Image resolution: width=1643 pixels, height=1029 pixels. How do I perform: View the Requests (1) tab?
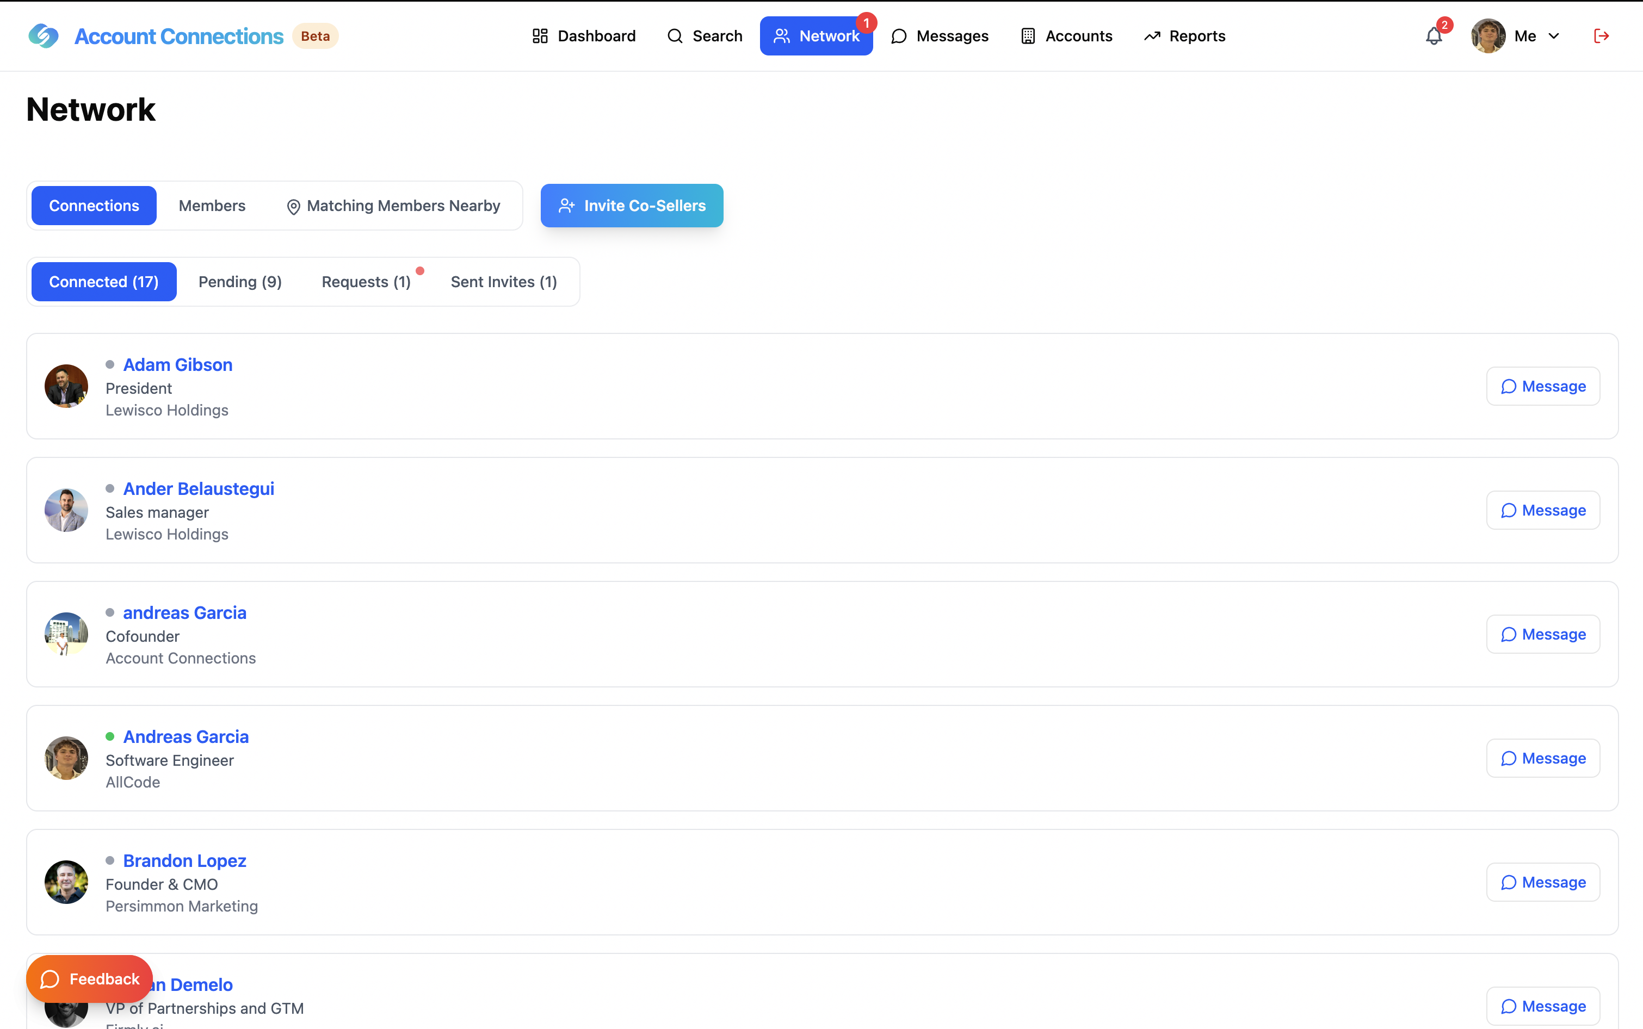[x=366, y=282]
